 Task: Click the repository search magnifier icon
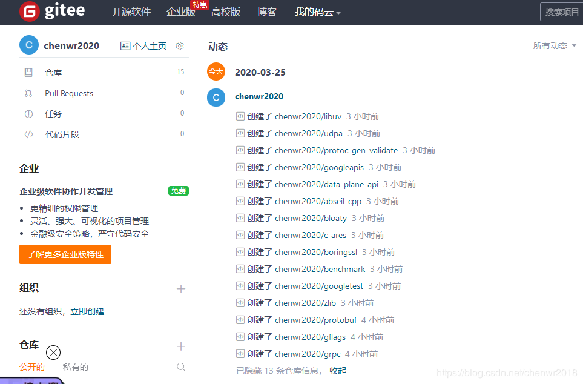point(181,367)
